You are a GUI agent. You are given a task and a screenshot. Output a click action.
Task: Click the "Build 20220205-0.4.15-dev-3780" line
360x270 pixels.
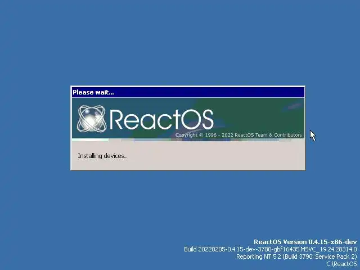[271, 249]
